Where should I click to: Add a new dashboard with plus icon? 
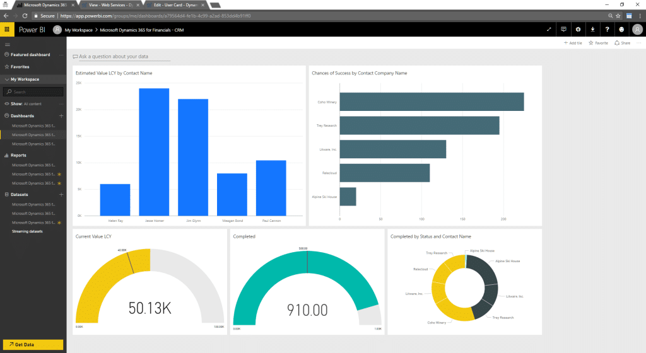pyautogui.click(x=61, y=116)
